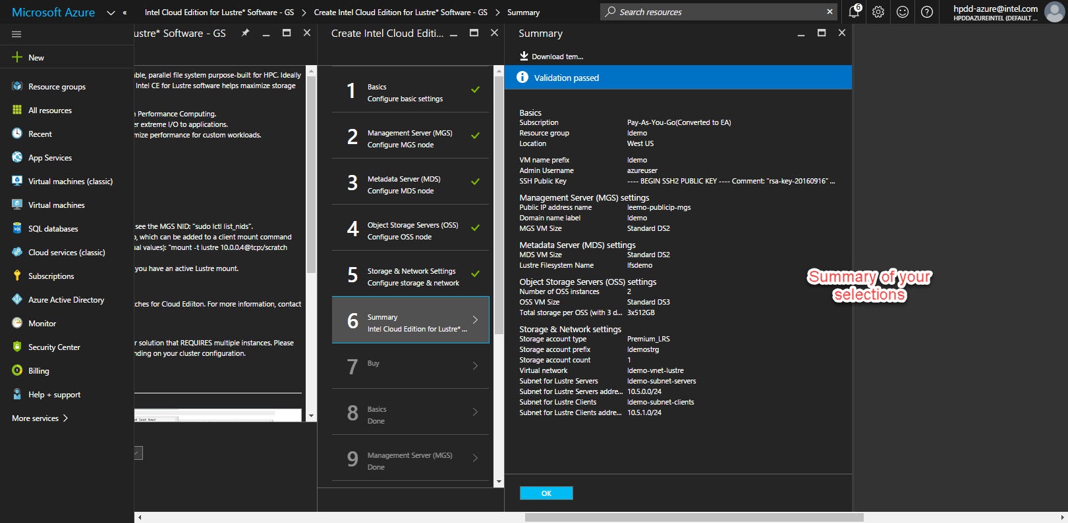
Task: Click breadcrumb Create Intel Cloud Edition
Action: coord(401,12)
